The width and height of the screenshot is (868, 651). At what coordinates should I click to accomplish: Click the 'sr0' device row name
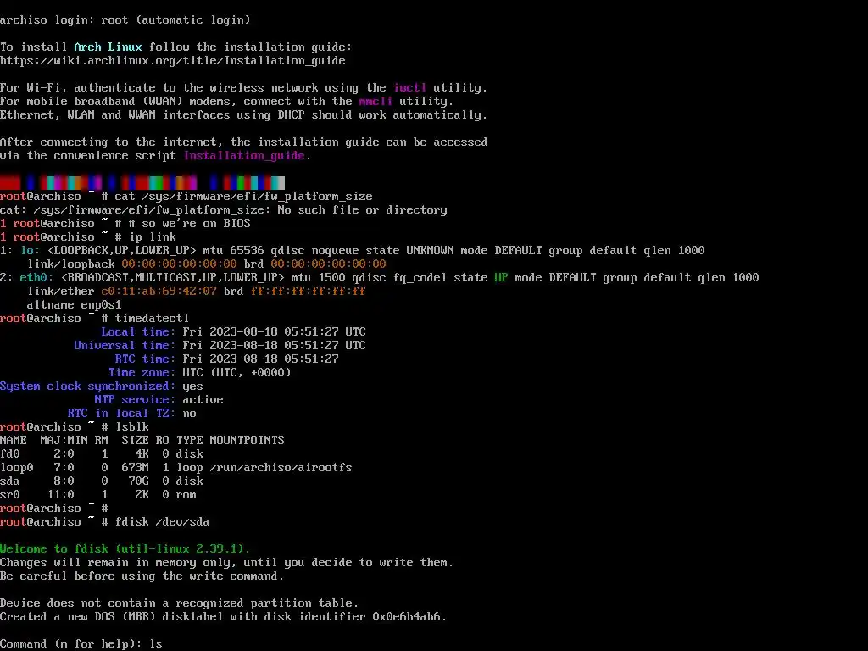tap(10, 495)
